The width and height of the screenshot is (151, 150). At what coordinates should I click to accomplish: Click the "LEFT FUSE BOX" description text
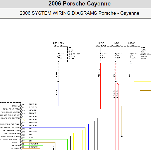74,53
